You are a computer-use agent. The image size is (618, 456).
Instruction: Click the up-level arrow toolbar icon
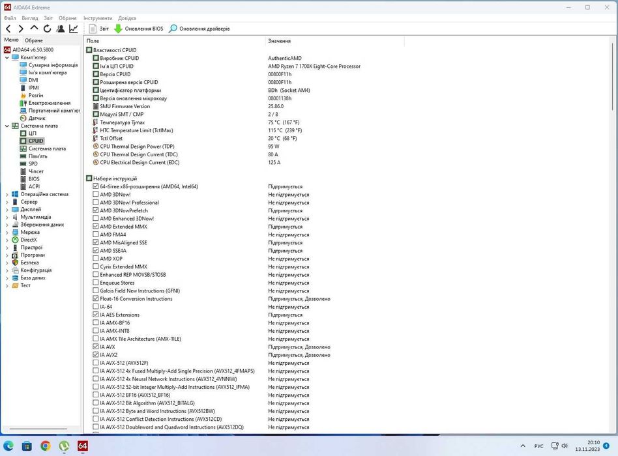[35, 29]
